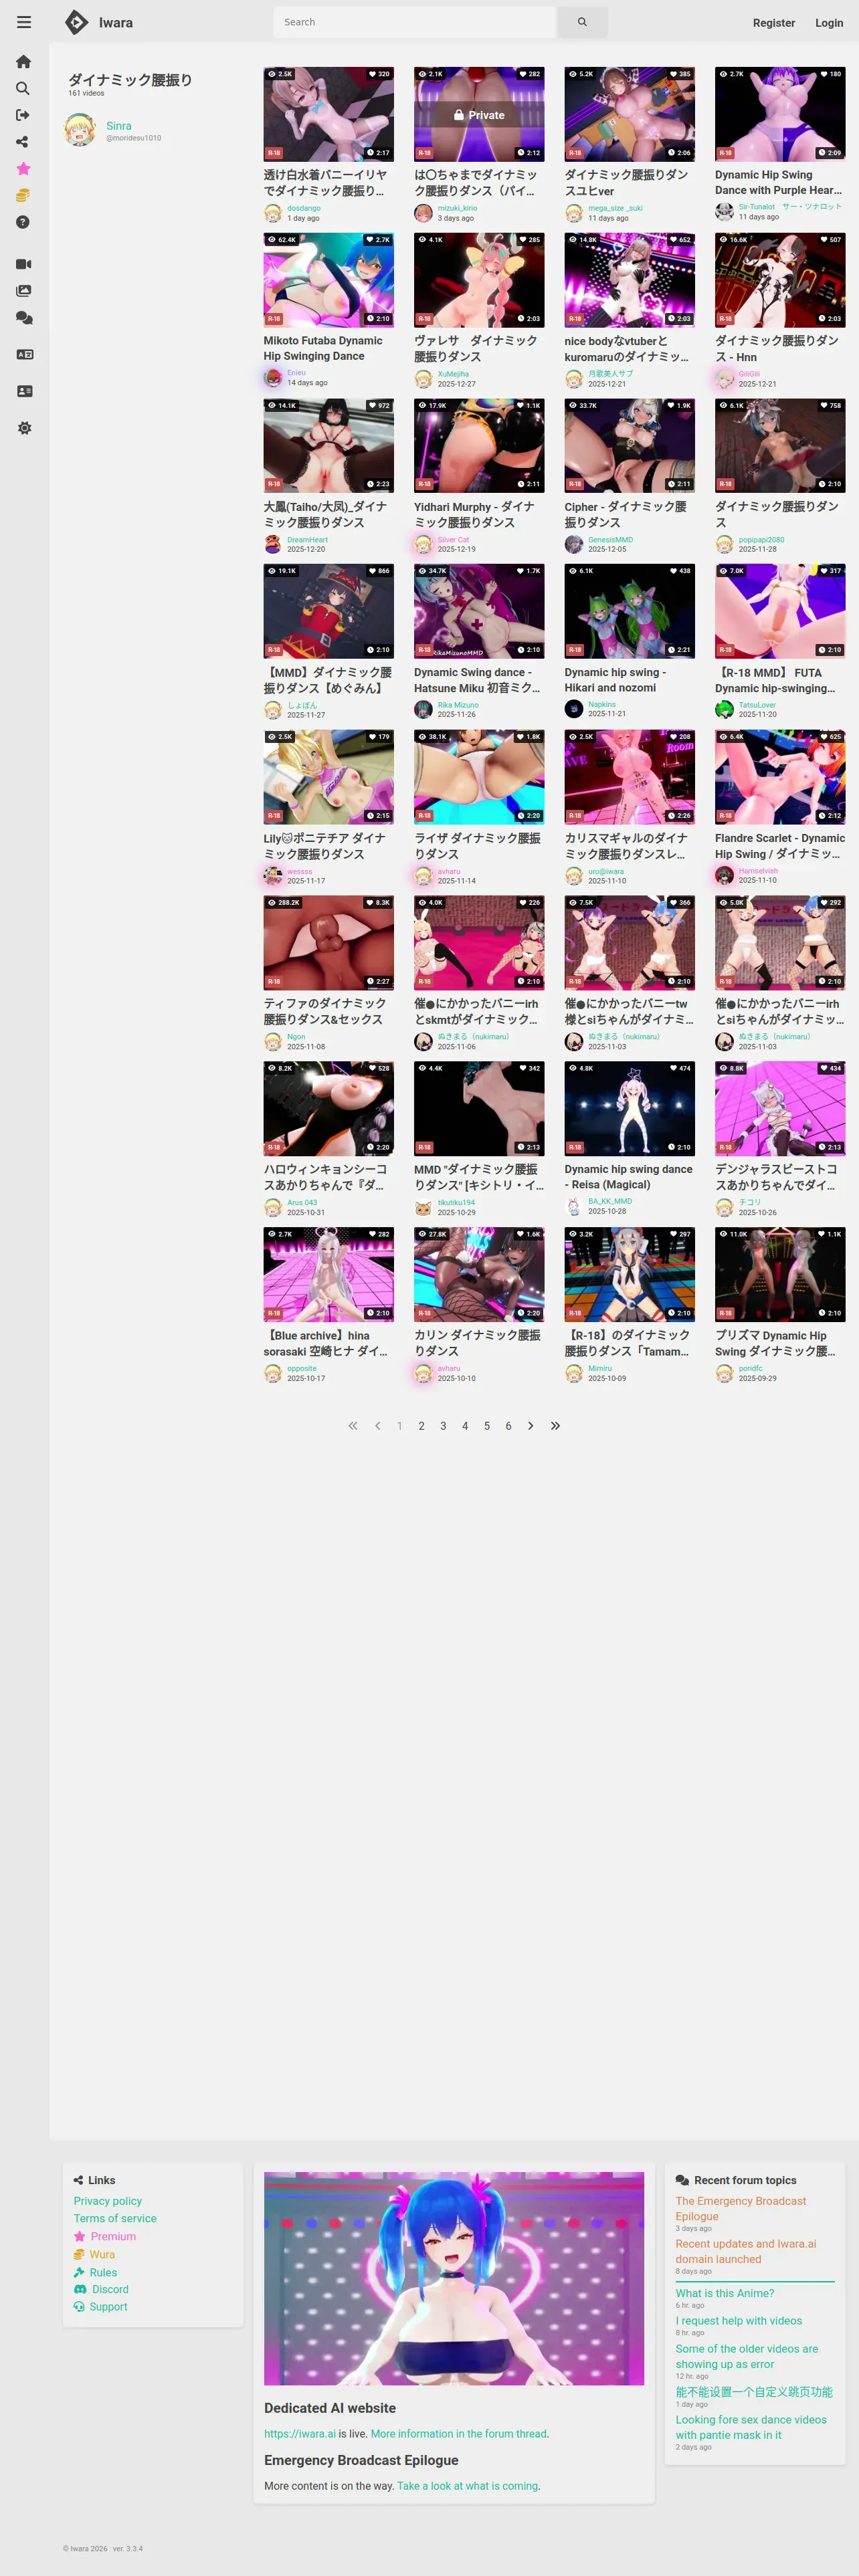Select page 6 in pagination
Screen dimensions: 859x2576
[508, 1426]
